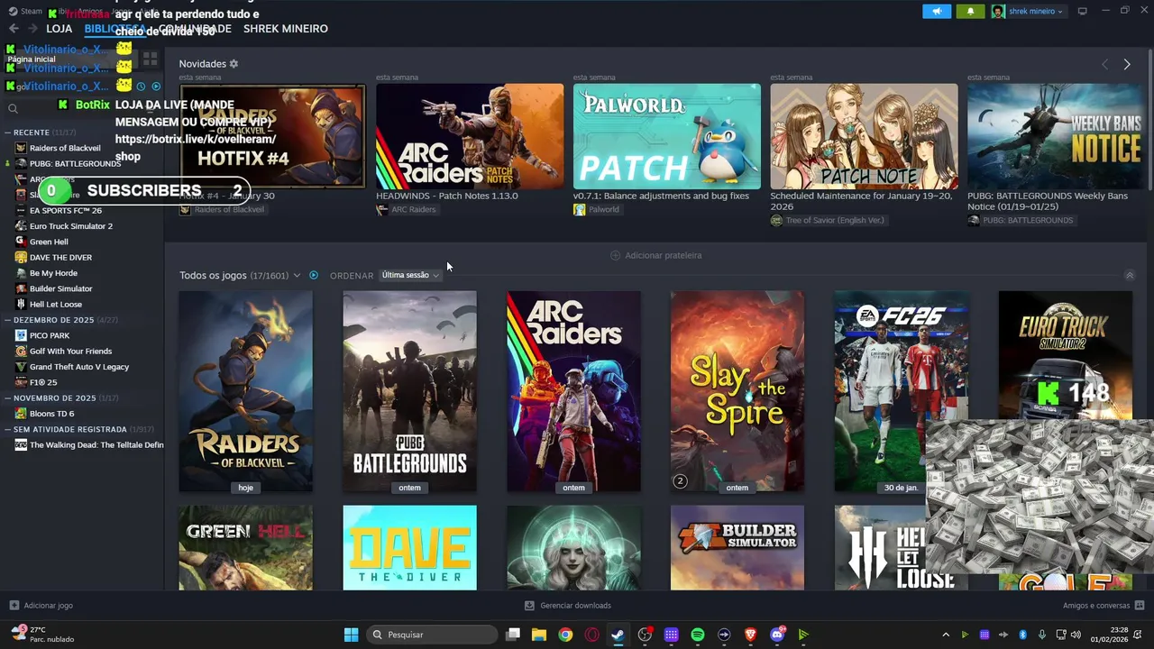Click Bloons TD 6 sidebar icon
The image size is (1154, 649).
[x=21, y=414]
